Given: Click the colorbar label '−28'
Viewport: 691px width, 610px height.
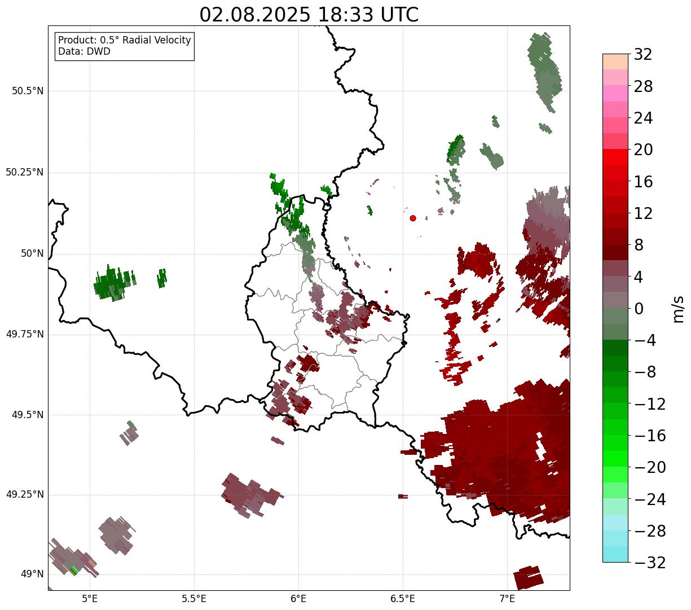Looking at the screenshot, I should click(x=649, y=531).
